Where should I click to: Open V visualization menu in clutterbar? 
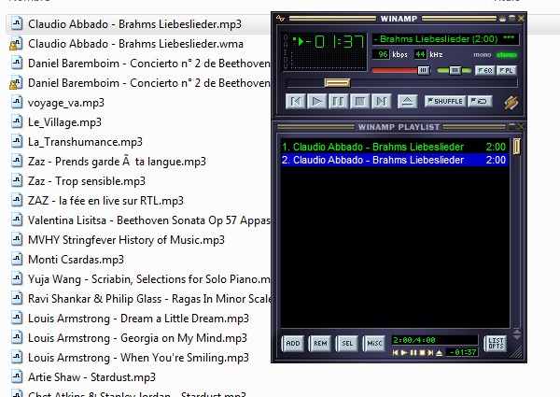286,66
